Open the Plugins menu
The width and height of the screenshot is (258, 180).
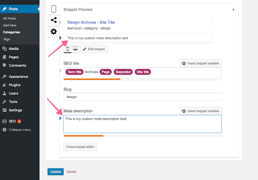[15, 85]
